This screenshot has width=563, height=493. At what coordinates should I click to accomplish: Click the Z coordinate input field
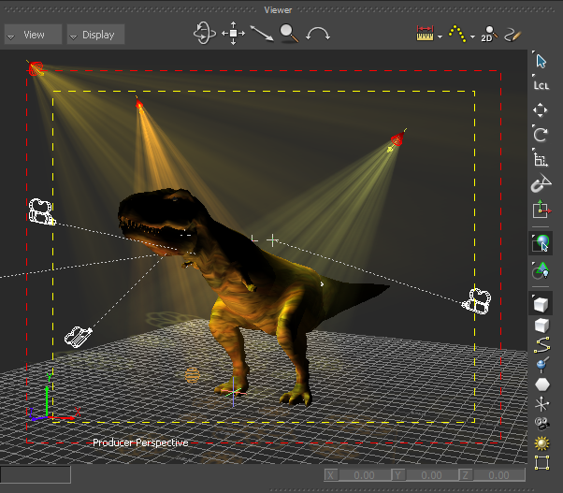click(x=497, y=475)
